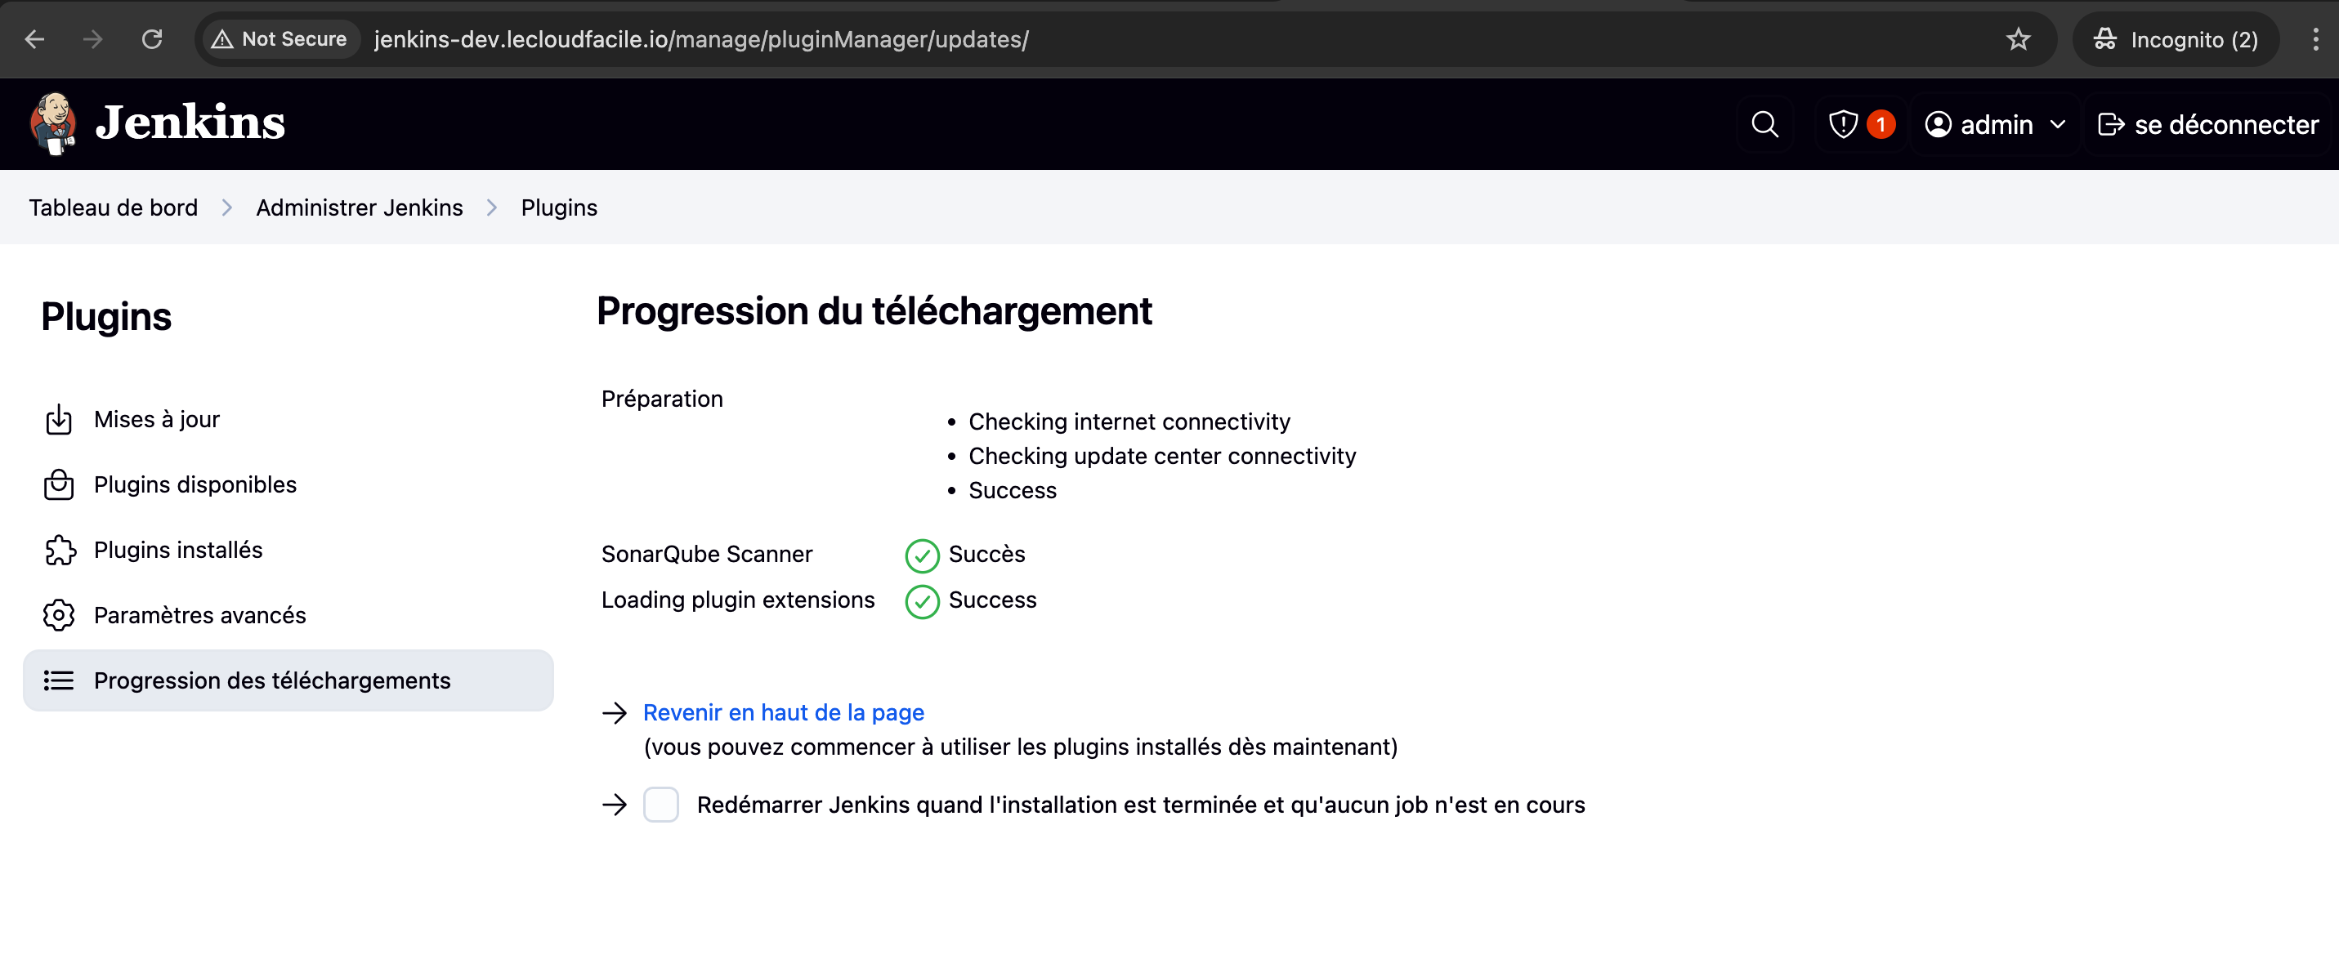Enable restart Jenkins after installation checkbox
The height and width of the screenshot is (959, 2339).
tap(660, 805)
